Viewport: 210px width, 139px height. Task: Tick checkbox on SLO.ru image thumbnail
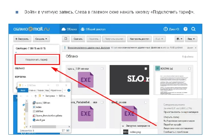(146, 69)
